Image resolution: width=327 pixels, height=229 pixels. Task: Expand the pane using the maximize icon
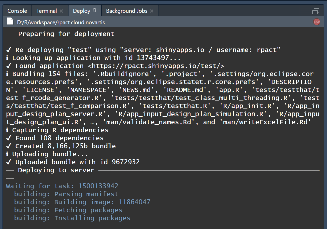click(x=316, y=11)
